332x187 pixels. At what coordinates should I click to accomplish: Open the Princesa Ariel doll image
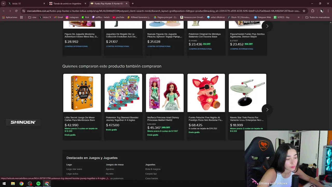point(165,93)
